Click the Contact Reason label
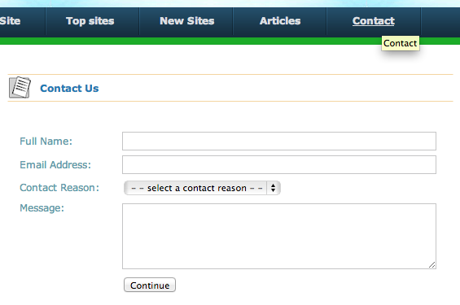 (59, 188)
